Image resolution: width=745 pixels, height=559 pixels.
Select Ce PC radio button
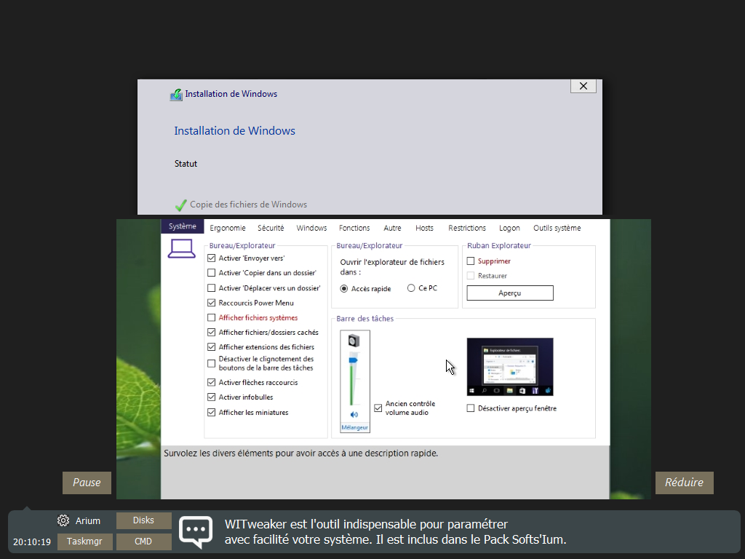[x=411, y=288]
